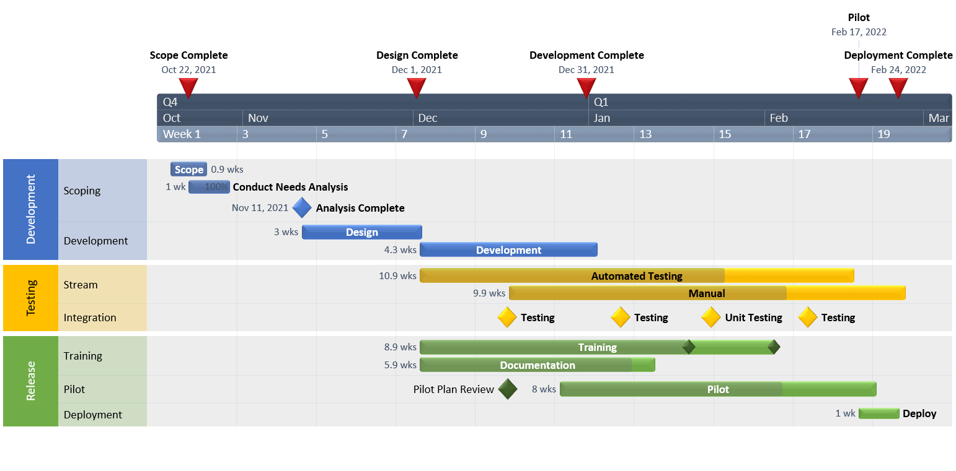Viewport: 956px width, 471px height.
Task: Select the blue Design task bar
Action: pyautogui.click(x=362, y=231)
